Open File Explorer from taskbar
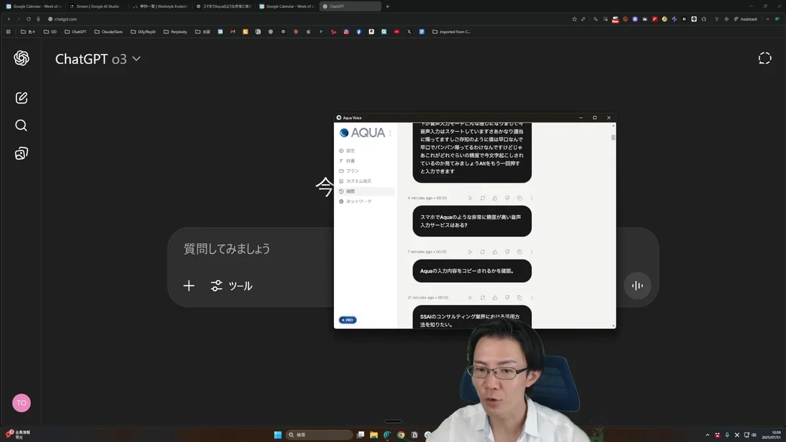 click(x=374, y=435)
